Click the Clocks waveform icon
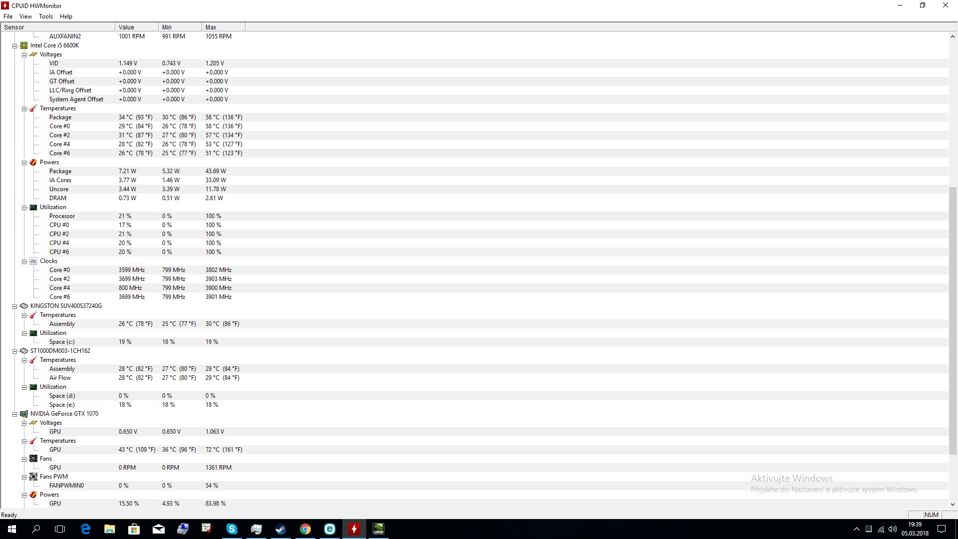 33,261
